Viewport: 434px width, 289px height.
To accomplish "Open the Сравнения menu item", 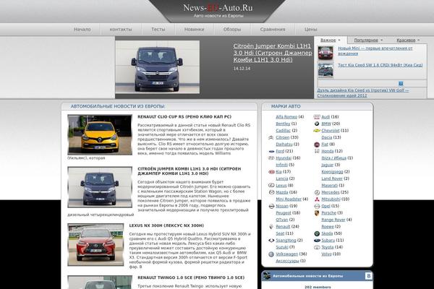I will click(x=273, y=30).
